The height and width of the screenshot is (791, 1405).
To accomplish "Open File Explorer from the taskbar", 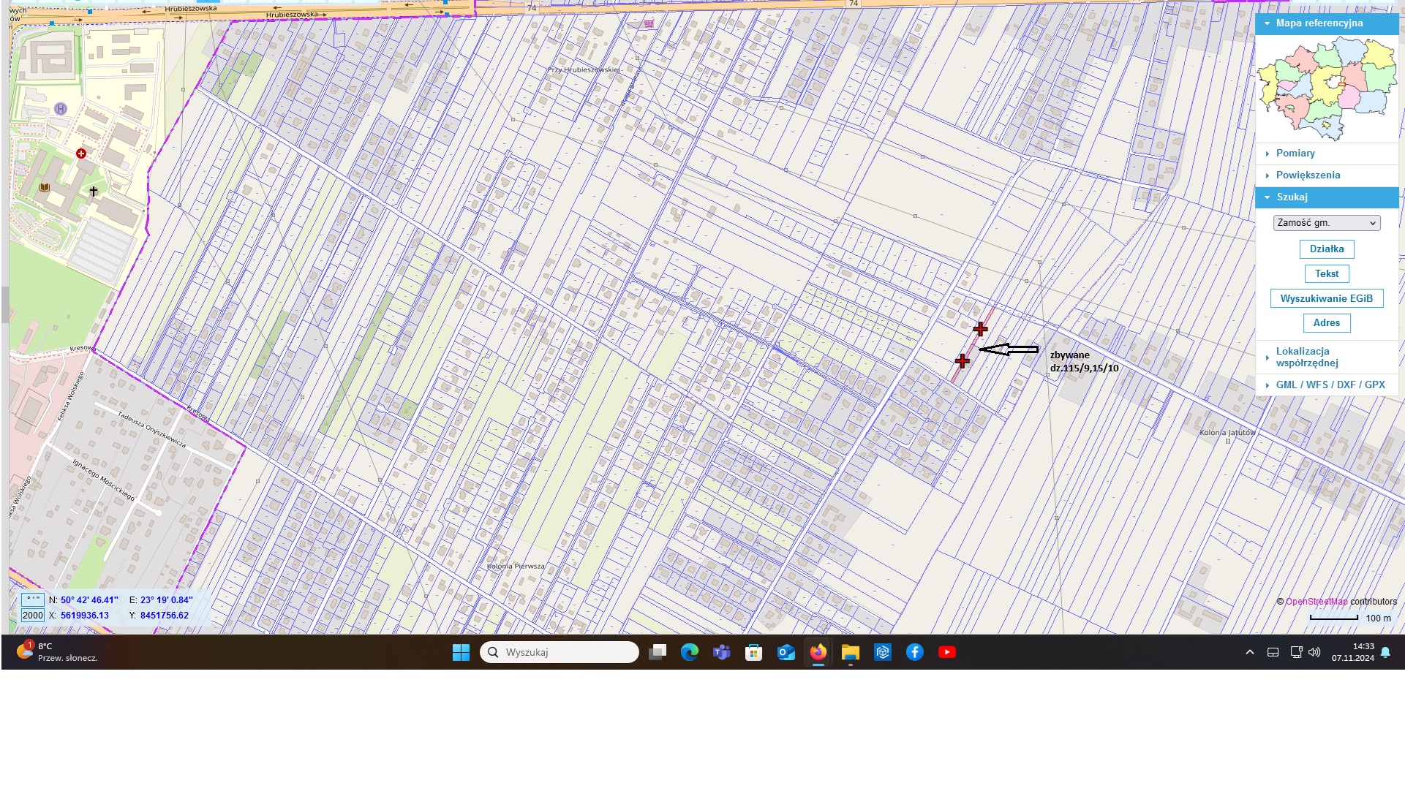I will 850,652.
